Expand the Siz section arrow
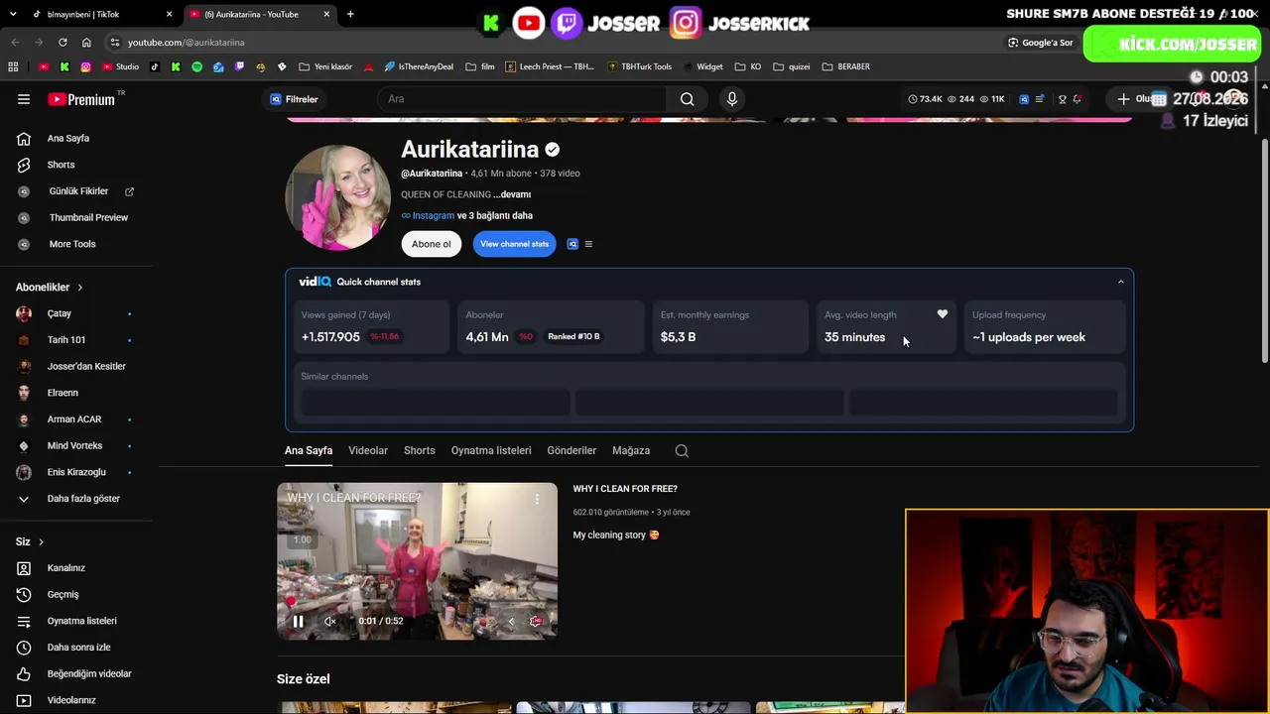The image size is (1270, 714). click(41, 541)
